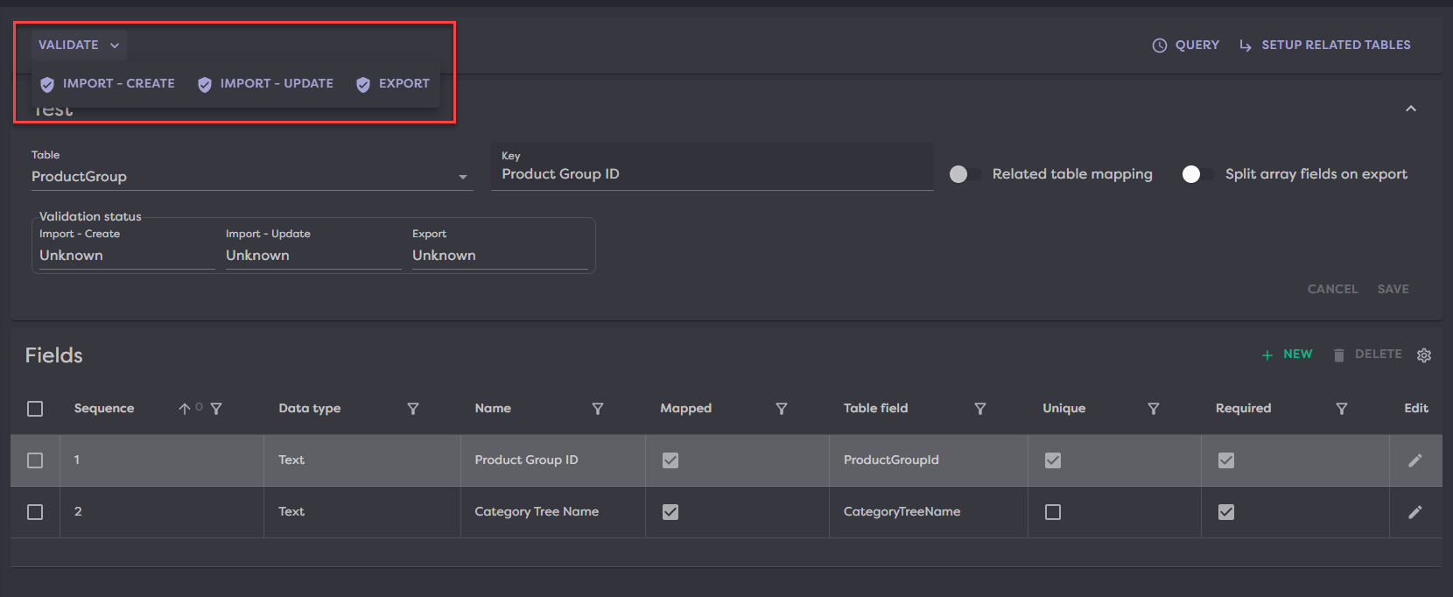Sort Sequence column with arrow icon
Image resolution: width=1453 pixels, height=597 pixels.
[x=184, y=409]
